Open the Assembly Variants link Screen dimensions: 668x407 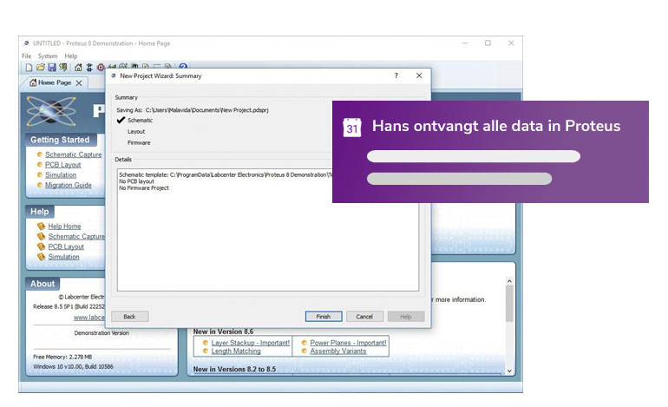[338, 351]
